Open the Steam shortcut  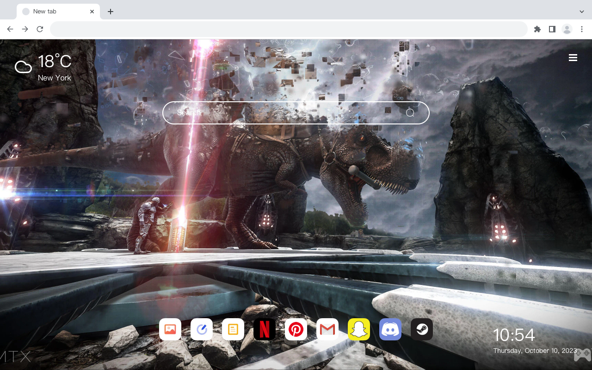[x=422, y=329]
